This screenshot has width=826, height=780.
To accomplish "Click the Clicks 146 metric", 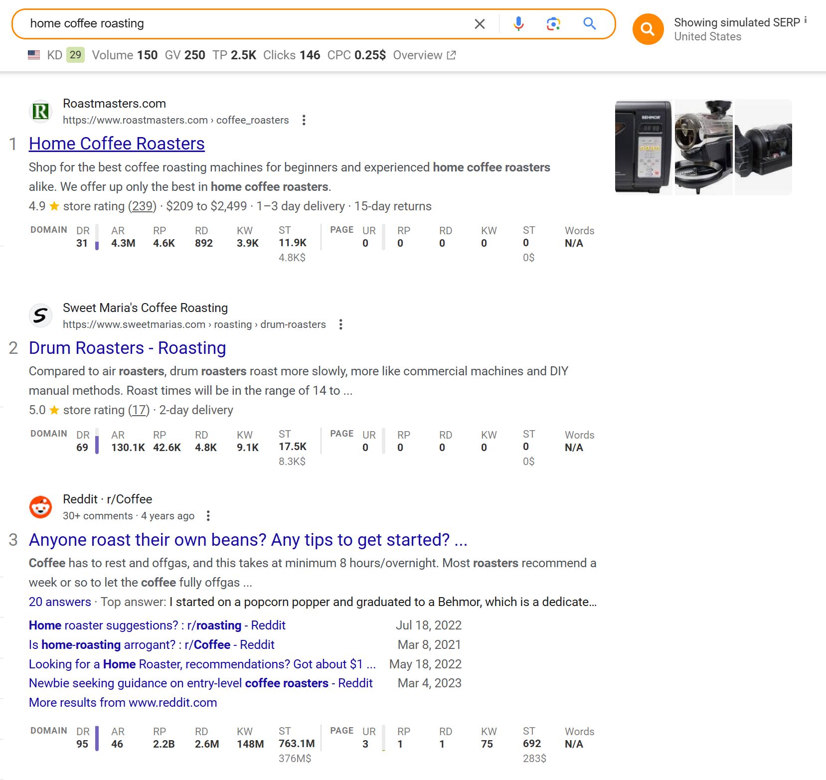I will [x=292, y=55].
